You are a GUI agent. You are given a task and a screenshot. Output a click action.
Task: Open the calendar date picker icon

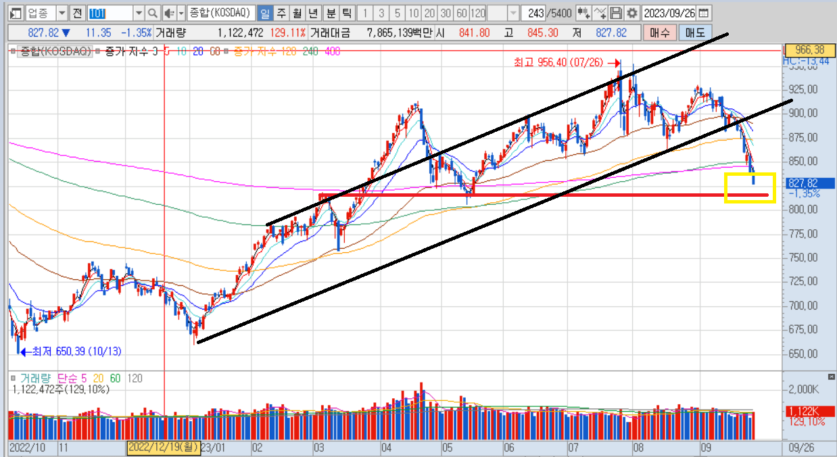[x=704, y=13]
